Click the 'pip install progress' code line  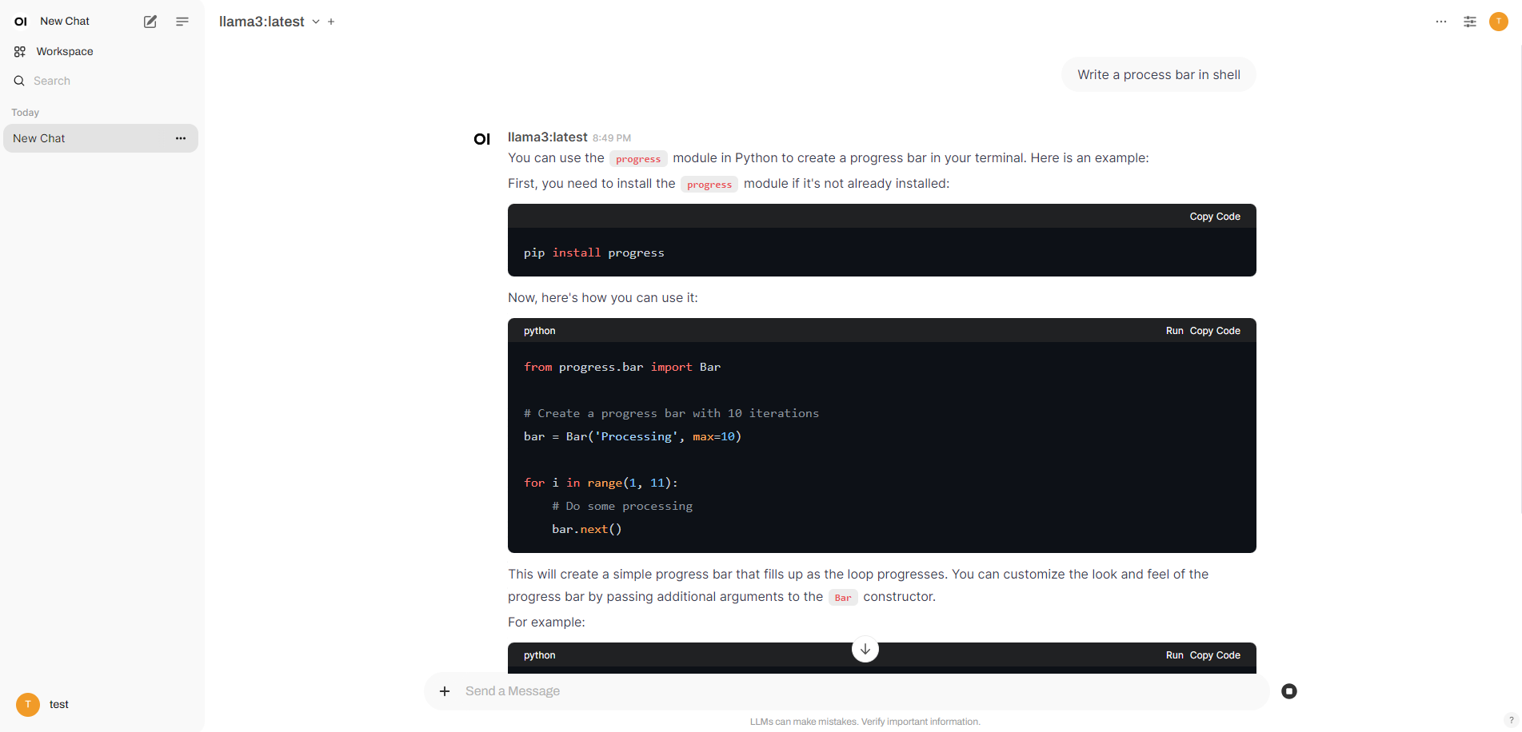click(594, 253)
